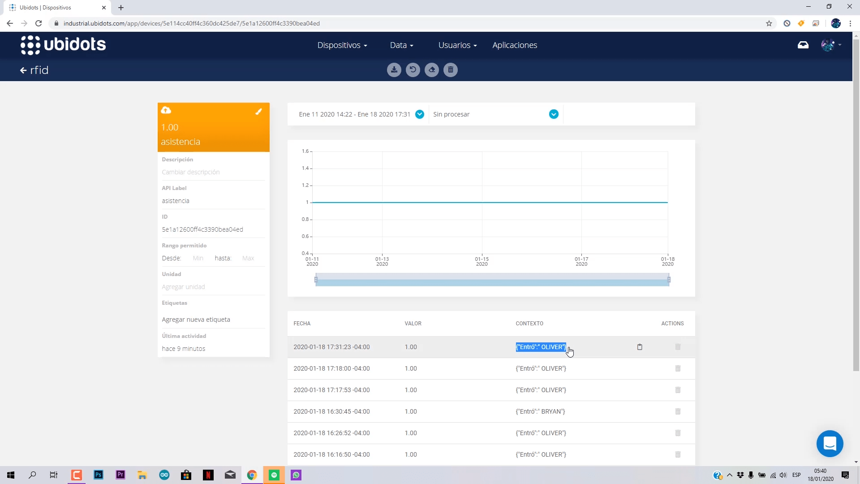Click the chart time range slider bar
Viewport: 860px width, 484px height.
tap(492, 280)
